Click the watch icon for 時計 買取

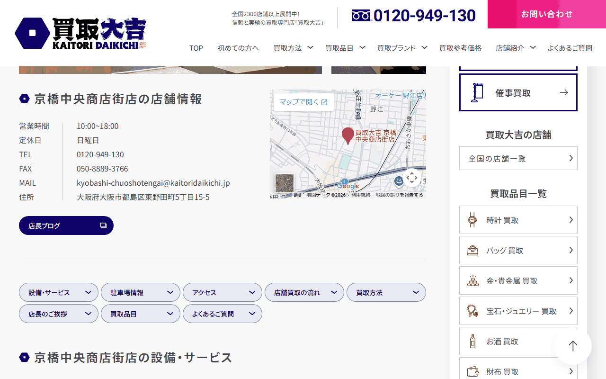[472, 220]
